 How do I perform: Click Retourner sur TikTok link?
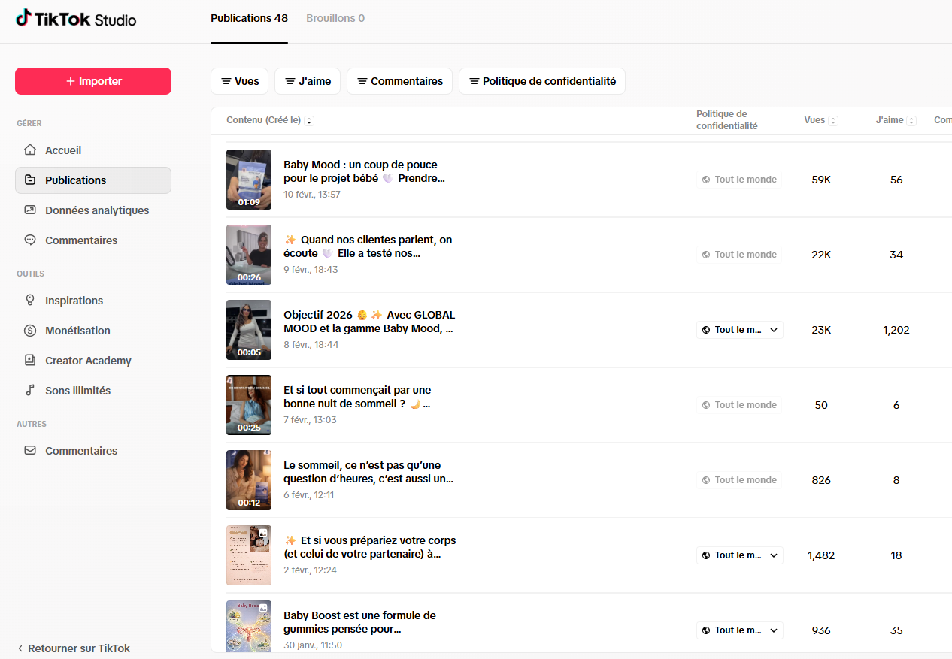(73, 648)
